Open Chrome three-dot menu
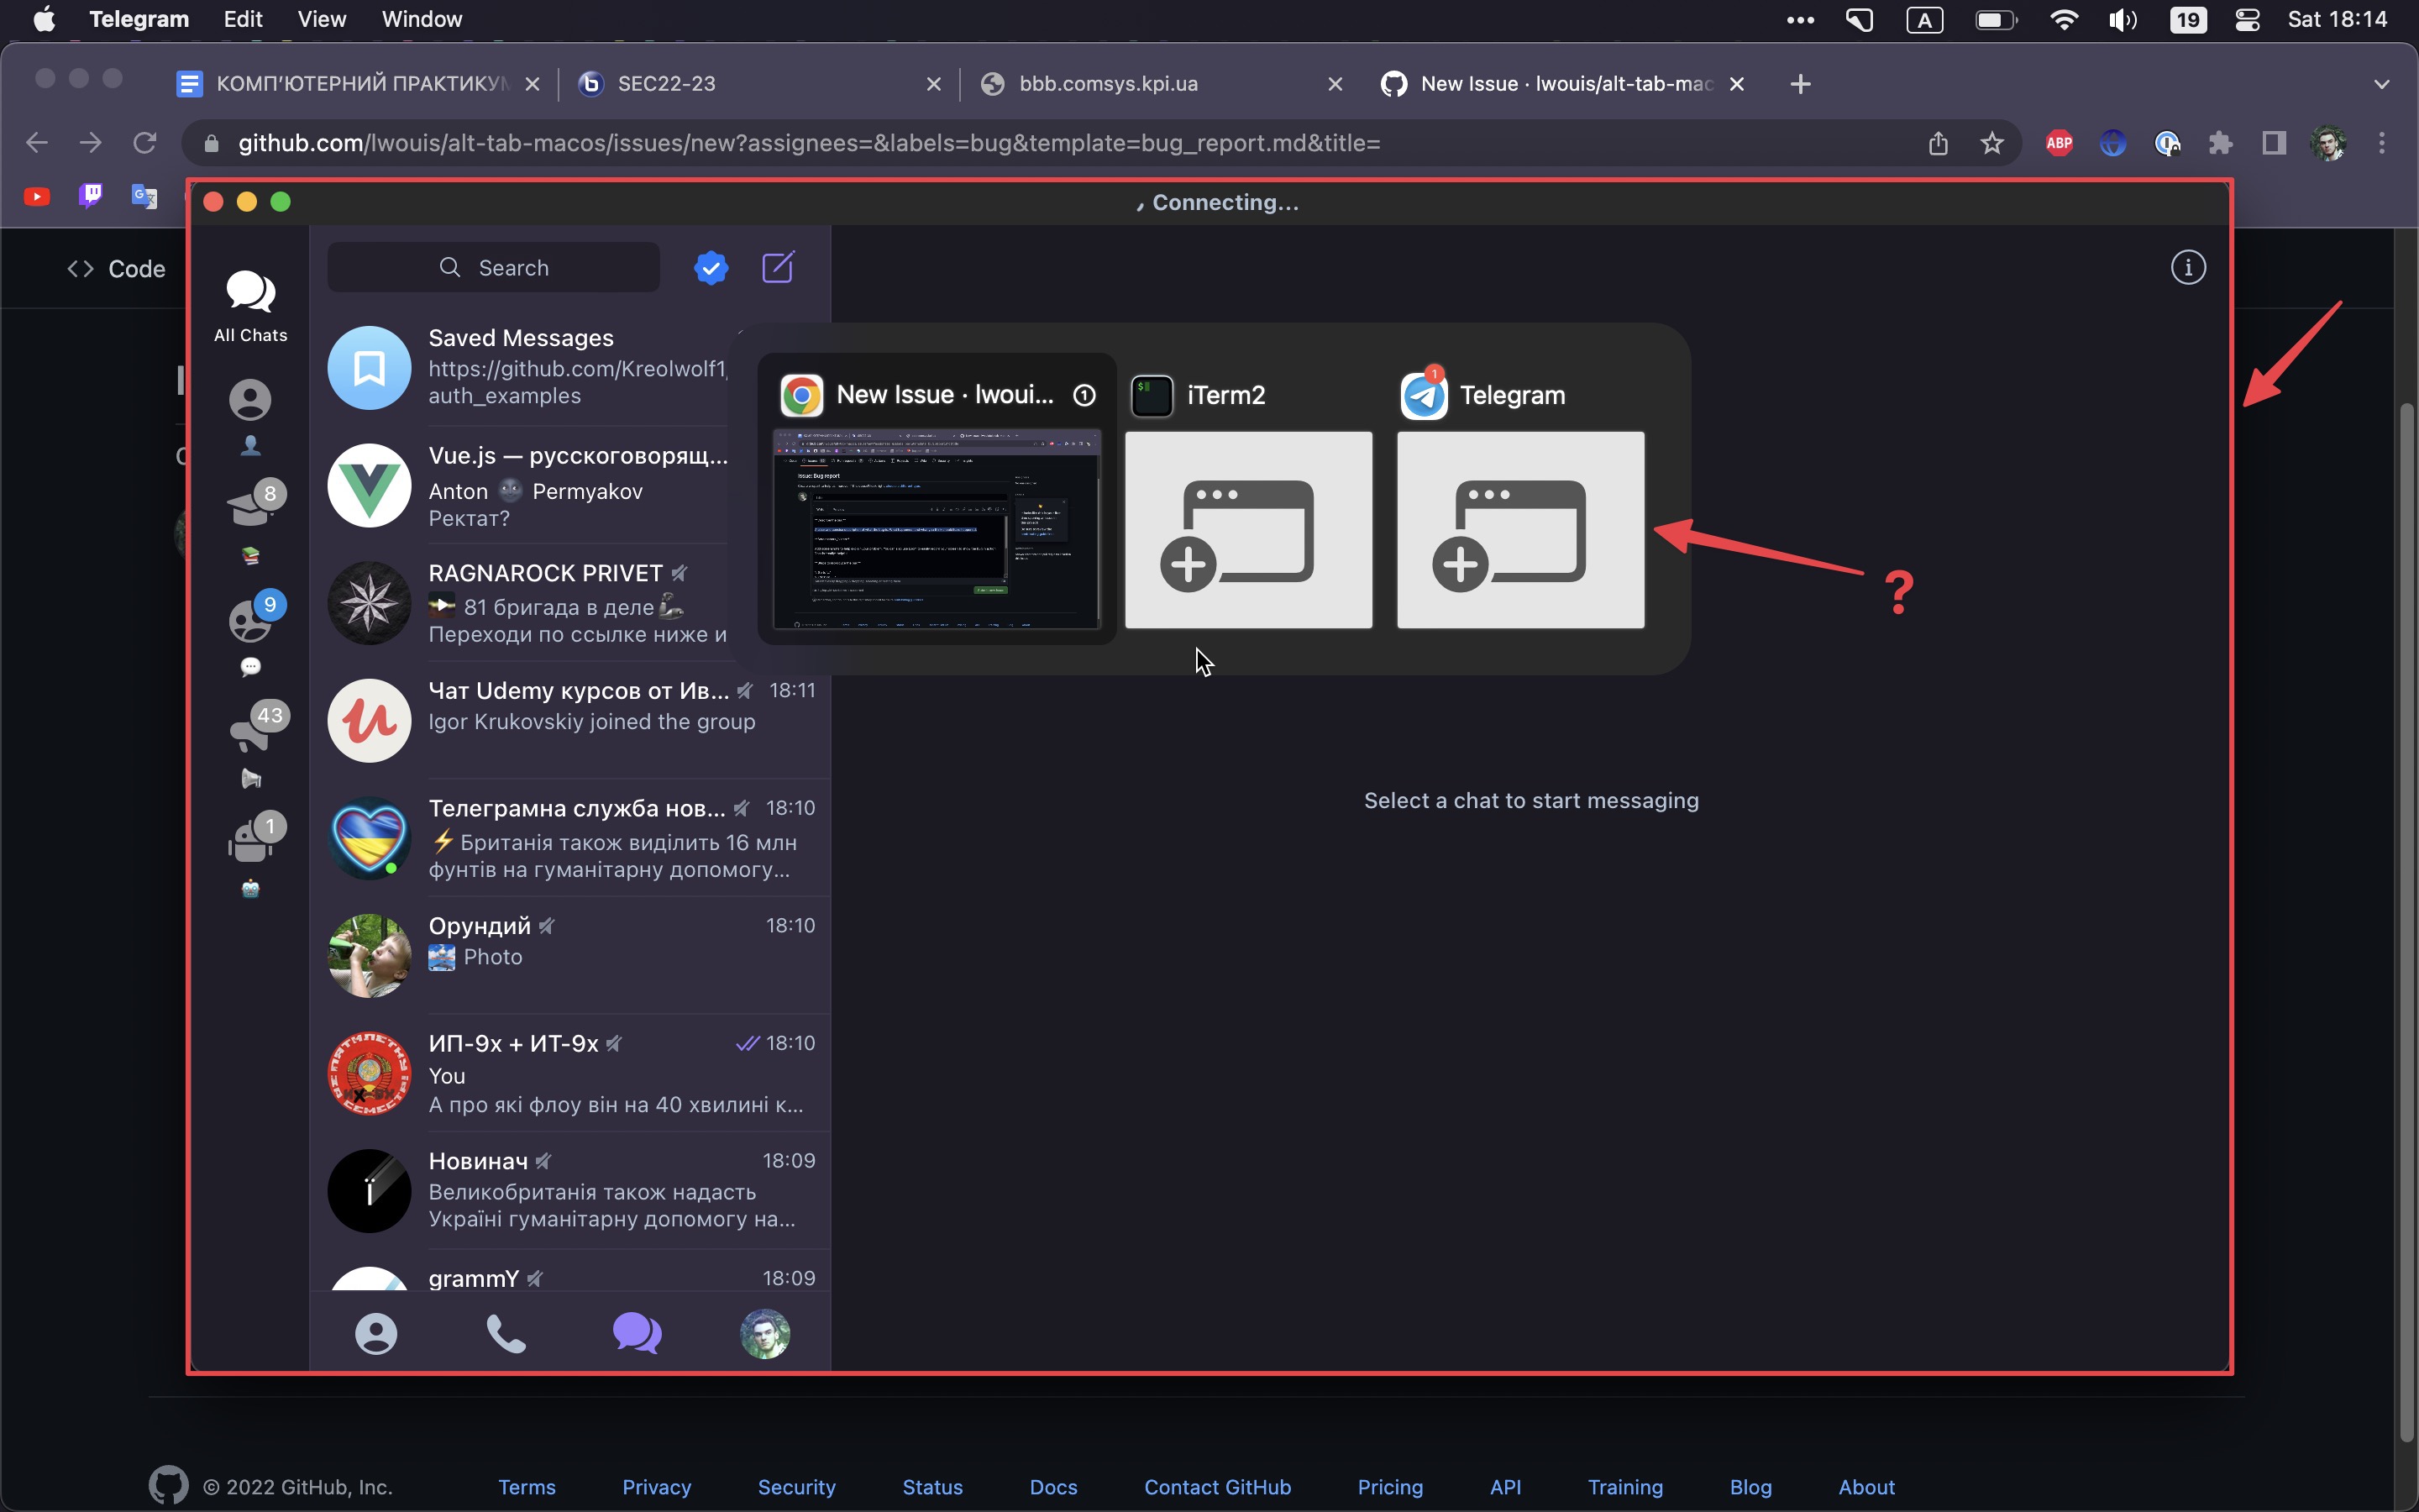2419x1512 pixels. click(2382, 143)
